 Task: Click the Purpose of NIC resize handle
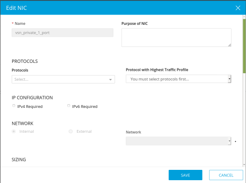point(230,45)
